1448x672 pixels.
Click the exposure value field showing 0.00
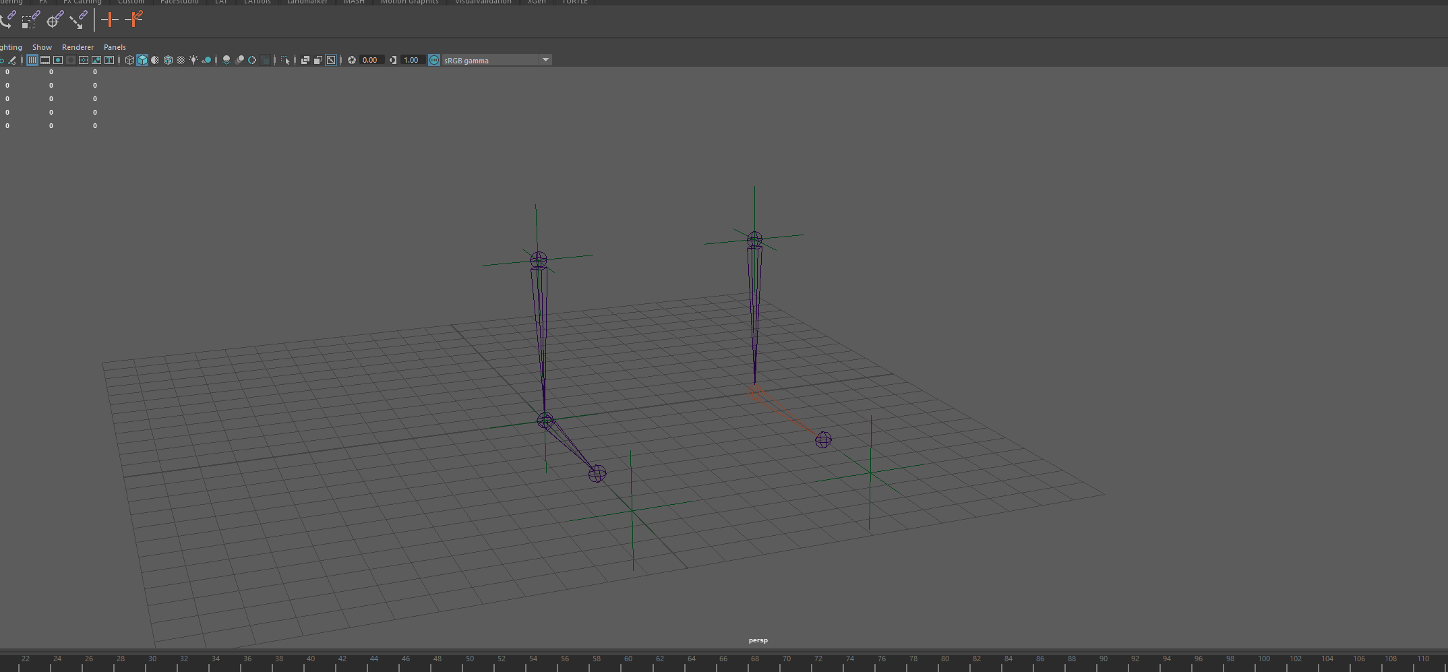(x=371, y=61)
